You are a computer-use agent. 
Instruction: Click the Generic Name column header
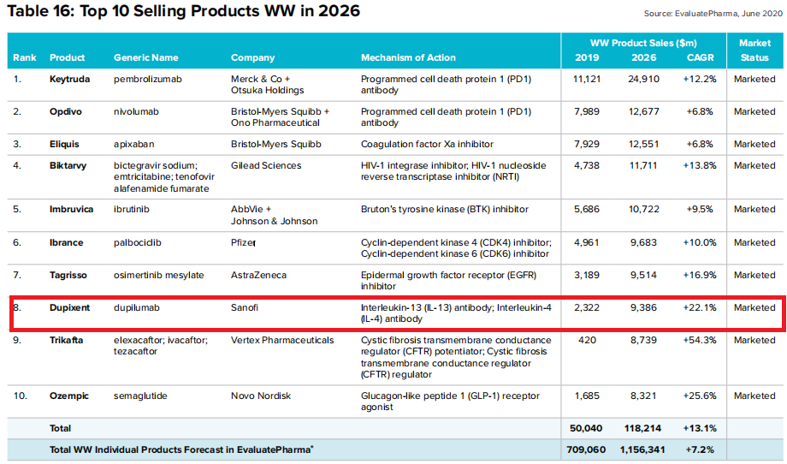pos(146,57)
